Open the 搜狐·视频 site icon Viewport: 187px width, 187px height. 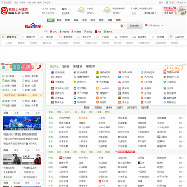point(98,72)
